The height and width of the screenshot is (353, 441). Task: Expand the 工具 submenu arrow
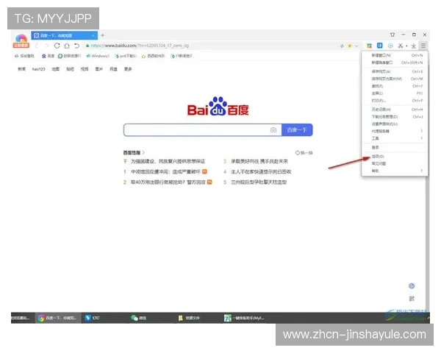(421, 138)
